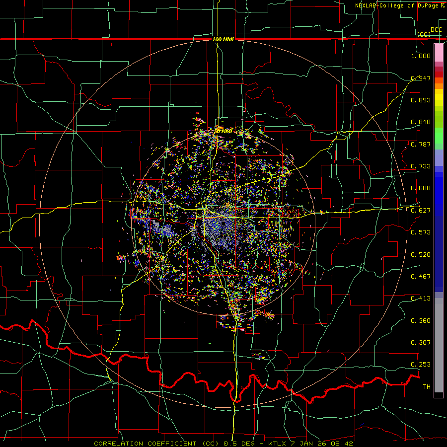The height and width of the screenshot is (447, 447).
Task: Click the 0.840 scale value
Action: (x=421, y=122)
